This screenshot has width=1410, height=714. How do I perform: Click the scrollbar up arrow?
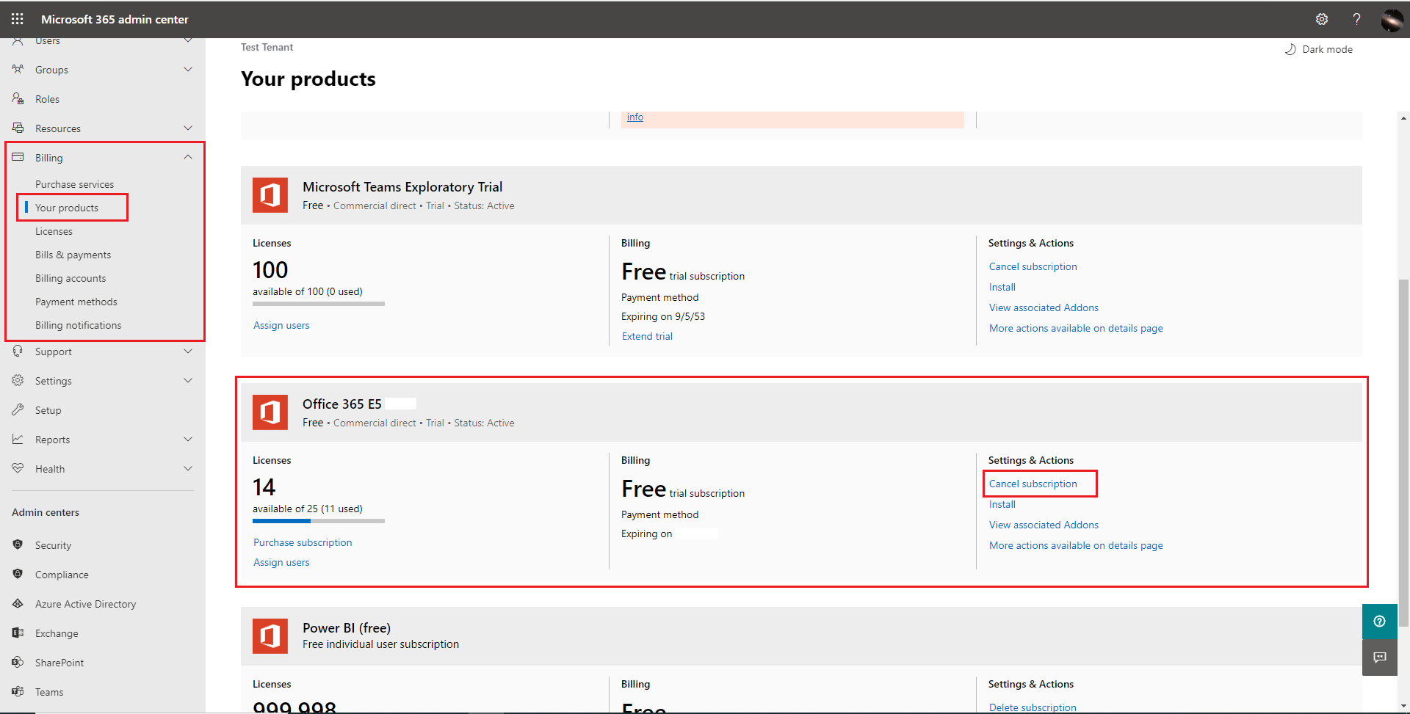click(1403, 117)
